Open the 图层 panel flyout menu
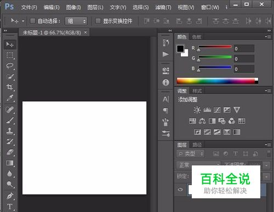Viewport: 274px width, 212px height. point(268,145)
